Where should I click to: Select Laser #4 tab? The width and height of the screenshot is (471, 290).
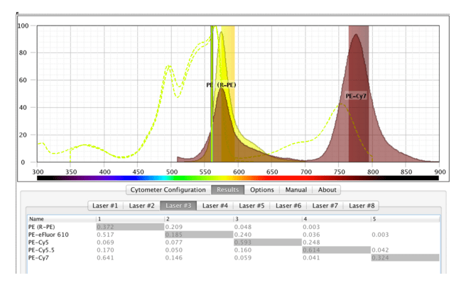pyautogui.click(x=215, y=206)
